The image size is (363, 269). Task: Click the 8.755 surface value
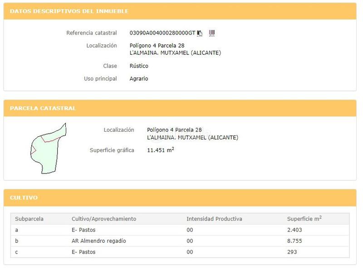pos(294,241)
